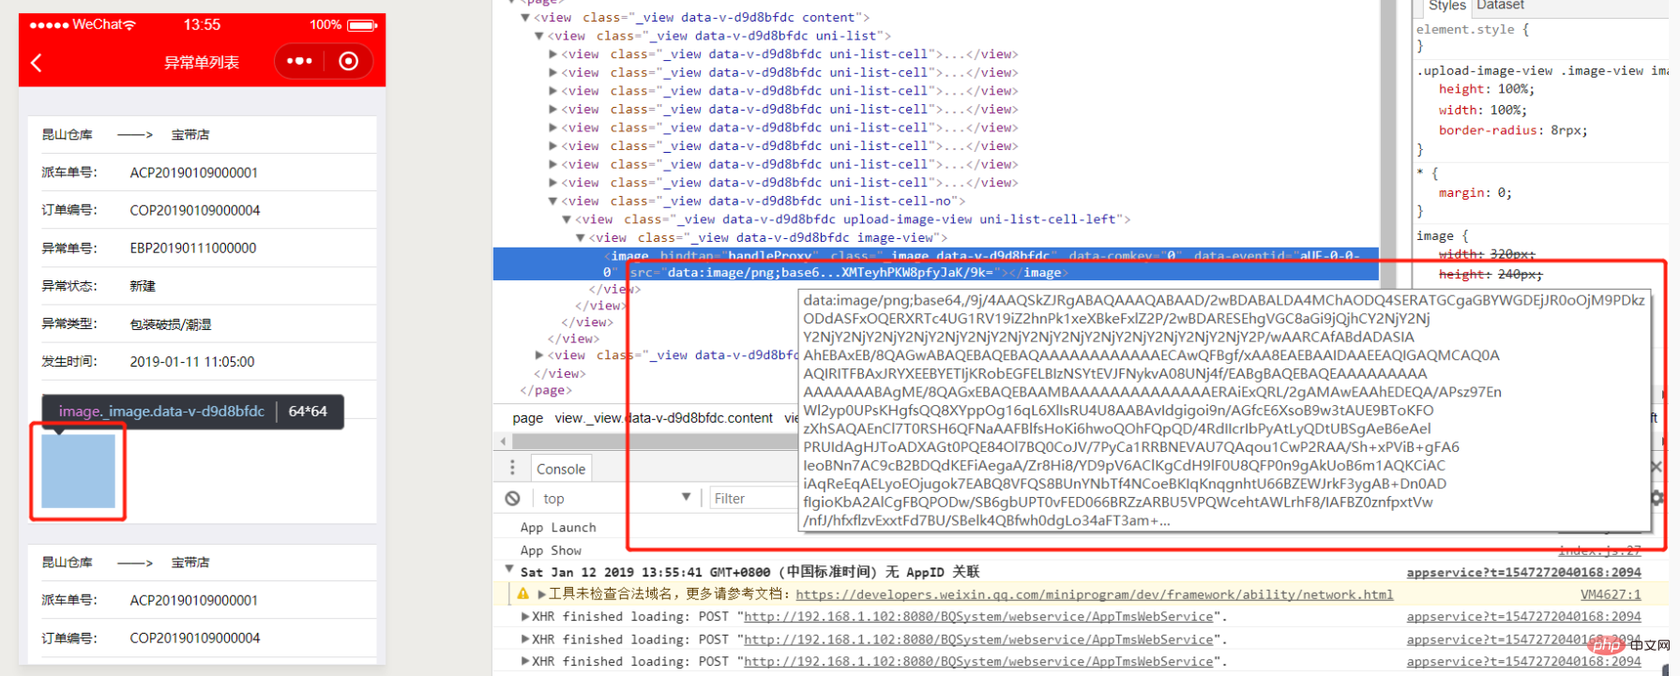Click the 'App Show' console log entry
Screen dimensions: 1680x676
click(551, 550)
